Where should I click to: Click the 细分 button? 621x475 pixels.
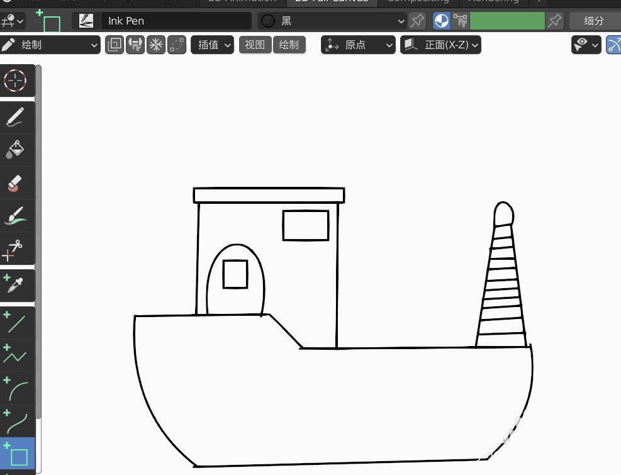[594, 21]
